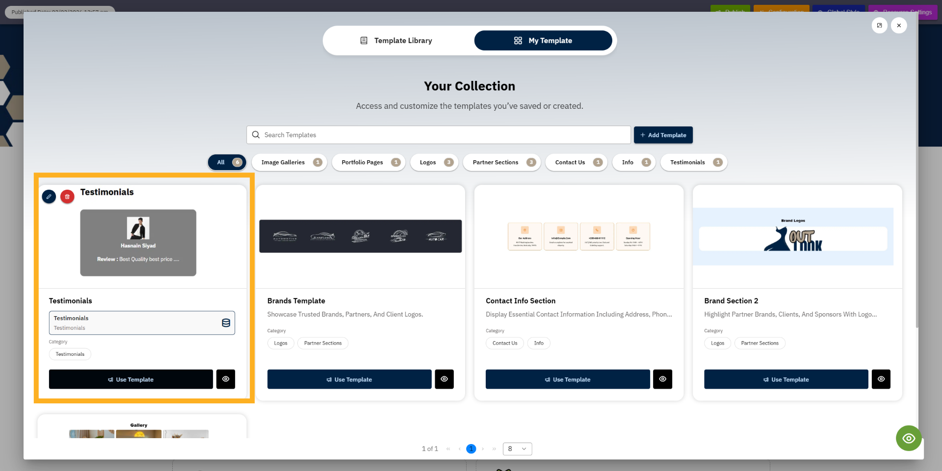
Task: Select the My Template tab
Action: (543, 41)
